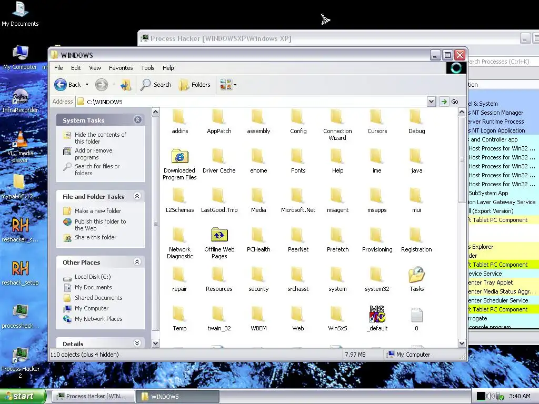Open the Tasks scheduled folder icon
This screenshot has height=404, width=539.
417,279
